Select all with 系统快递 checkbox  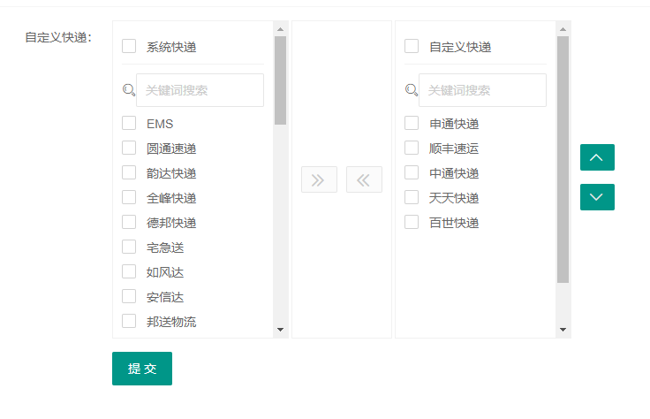[x=129, y=46]
